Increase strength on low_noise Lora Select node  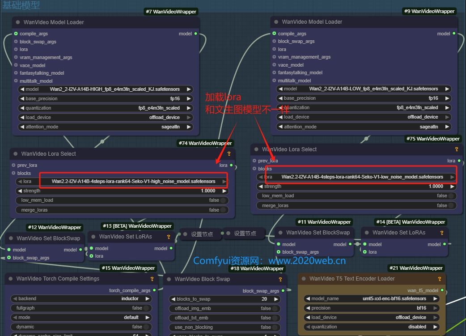pos(452,187)
